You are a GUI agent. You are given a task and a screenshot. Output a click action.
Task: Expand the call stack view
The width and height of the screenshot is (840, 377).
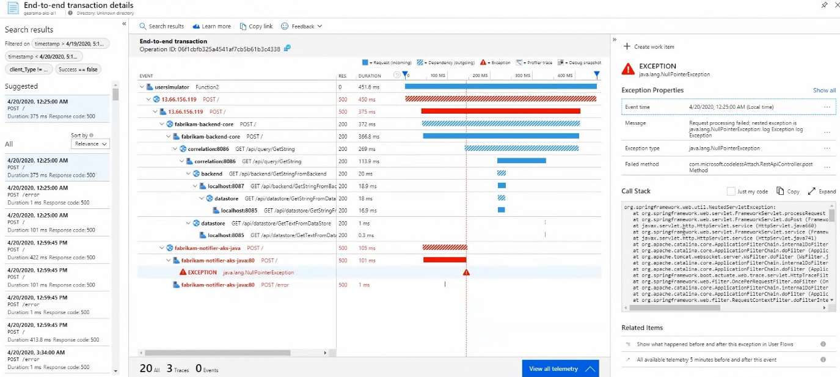[822, 191]
